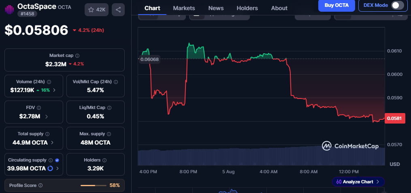Image resolution: width=411 pixels, height=193 pixels.
Task: Expand Volume (24h) details chevron
Action: point(54,90)
